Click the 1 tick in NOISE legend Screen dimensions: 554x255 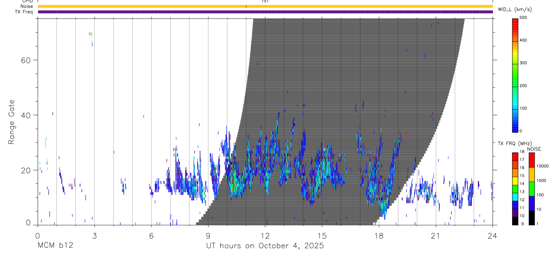click(x=537, y=224)
